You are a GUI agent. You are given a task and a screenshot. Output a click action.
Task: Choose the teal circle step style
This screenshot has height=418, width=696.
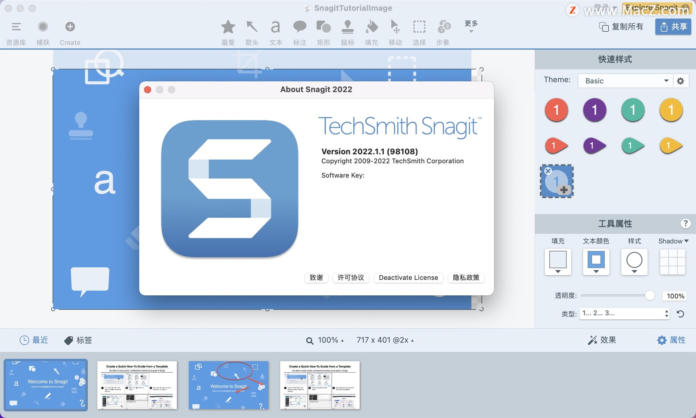click(633, 110)
